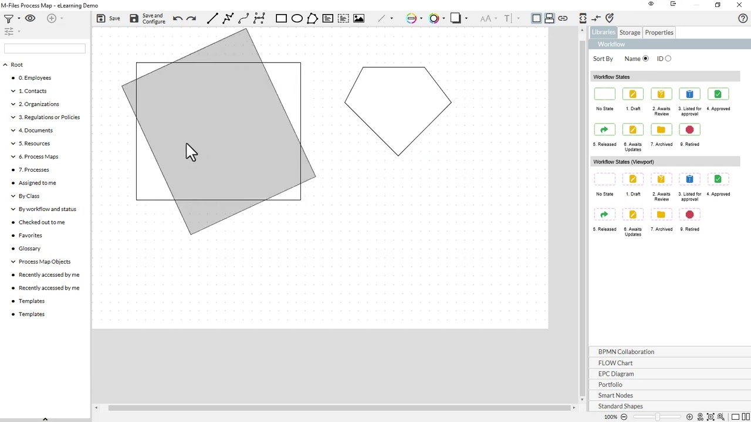Expand the 3. Regulations or Policies node
The image size is (751, 422).
click(13, 117)
